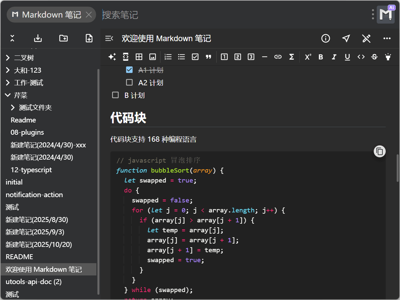
Task: Open the note info icon
Action: point(326,38)
